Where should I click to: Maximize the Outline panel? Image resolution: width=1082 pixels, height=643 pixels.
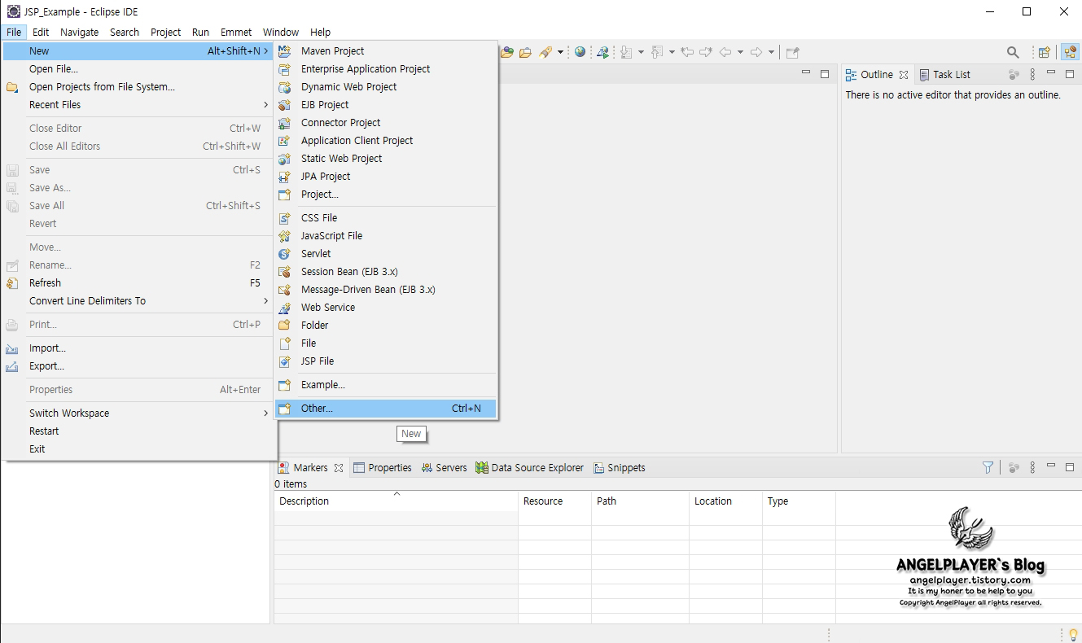pos(1068,73)
